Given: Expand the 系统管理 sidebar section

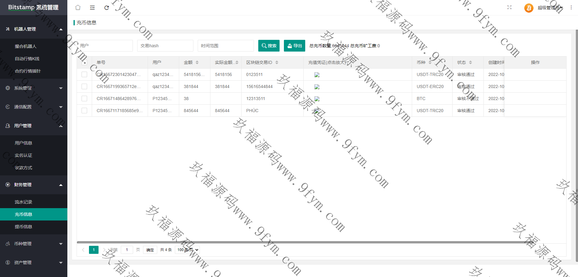Looking at the screenshot, I should point(34,88).
